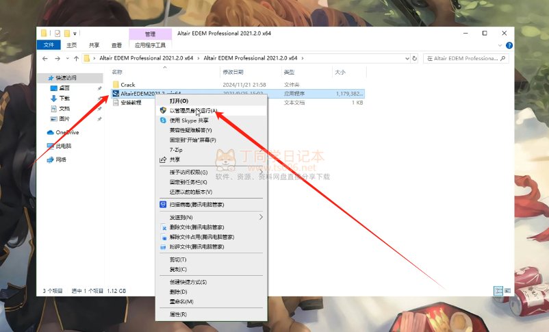Expand the ribbon with the chevron
549x332 pixels.
click(x=500, y=46)
